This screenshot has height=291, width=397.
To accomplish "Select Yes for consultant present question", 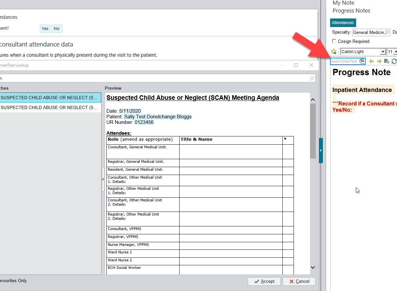I will pyautogui.click(x=45, y=29).
